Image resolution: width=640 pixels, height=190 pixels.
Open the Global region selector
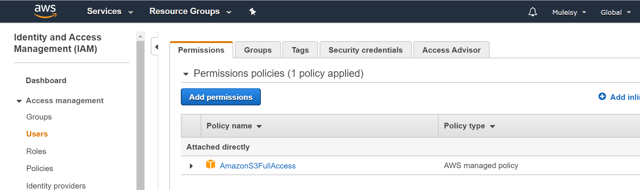[616, 12]
